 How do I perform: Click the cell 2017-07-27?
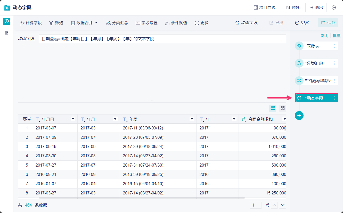[x=46, y=165]
